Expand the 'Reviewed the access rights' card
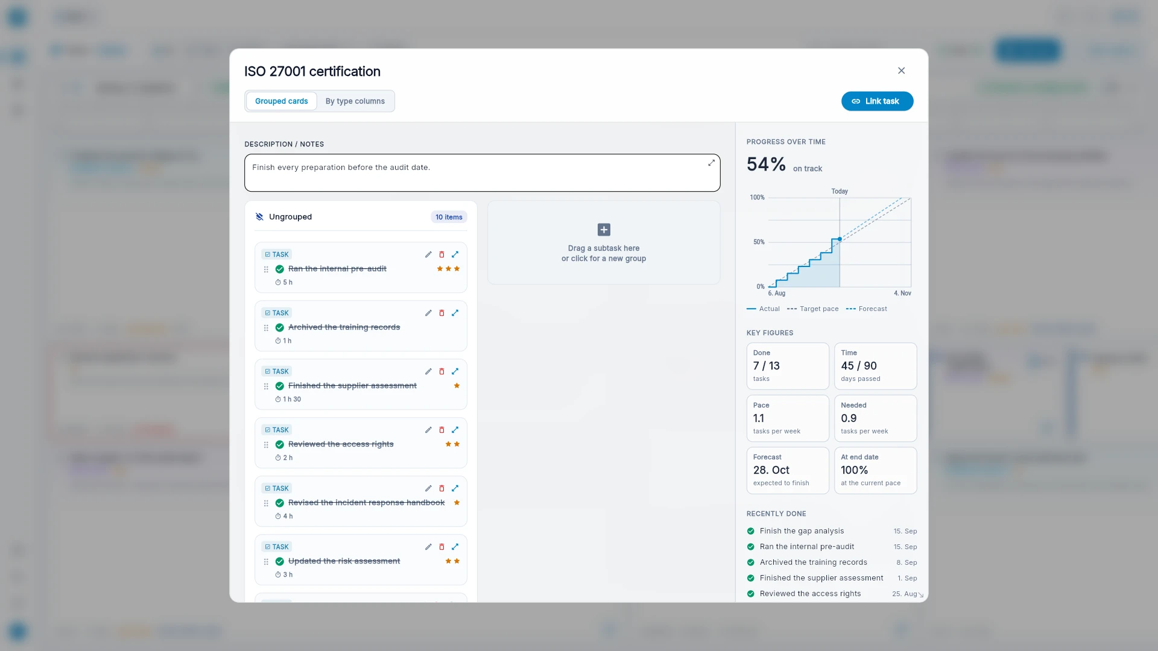This screenshot has height=651, width=1158. tap(455, 430)
